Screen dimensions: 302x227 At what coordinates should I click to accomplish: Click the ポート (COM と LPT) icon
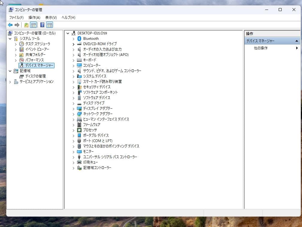click(79, 141)
